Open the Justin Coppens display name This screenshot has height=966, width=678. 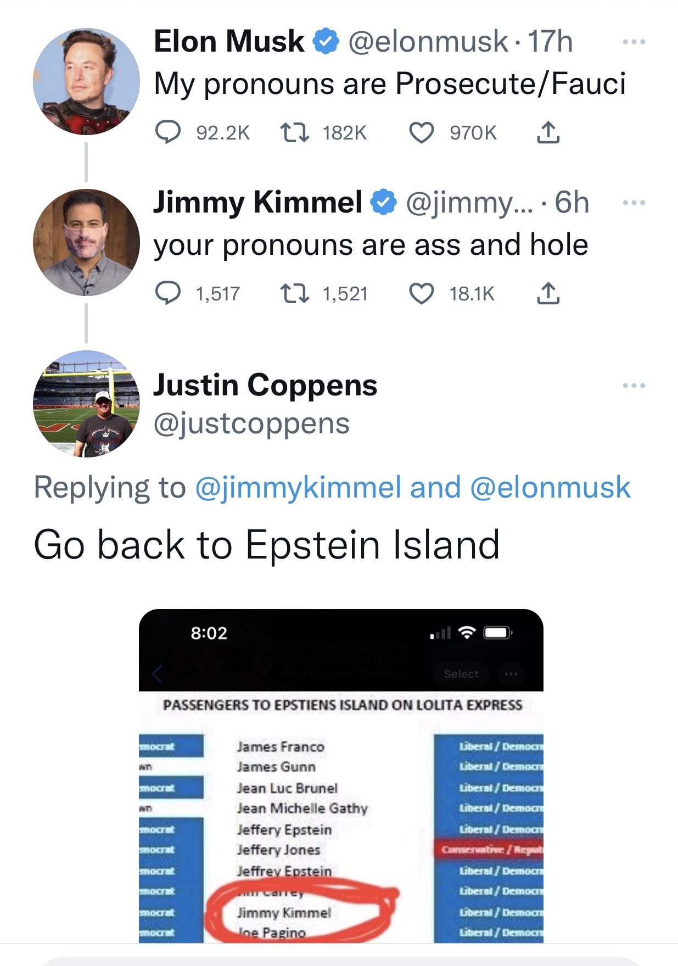(x=265, y=385)
